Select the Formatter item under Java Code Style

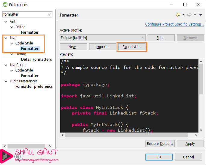[x=30, y=49]
